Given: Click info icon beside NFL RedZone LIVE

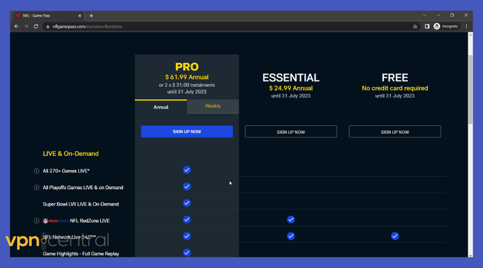Looking at the screenshot, I should pyautogui.click(x=36, y=220).
